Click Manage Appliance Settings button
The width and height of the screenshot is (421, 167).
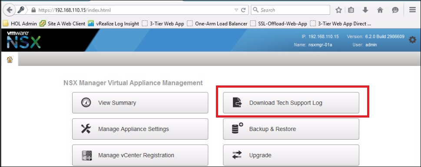pos(140,129)
